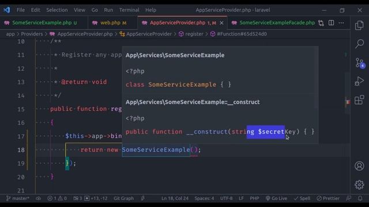Screen dimensions: 369x207
Task: Open the Selection menu
Action: [x=57, y=10]
